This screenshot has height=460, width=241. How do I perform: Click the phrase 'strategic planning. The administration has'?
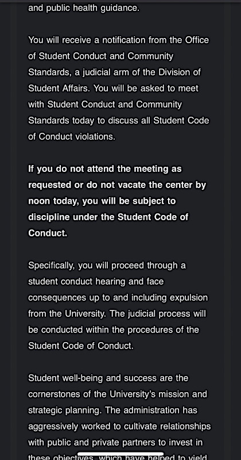112,410
